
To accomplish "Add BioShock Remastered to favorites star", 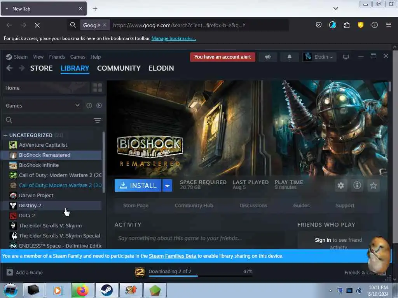I will 374,185.
